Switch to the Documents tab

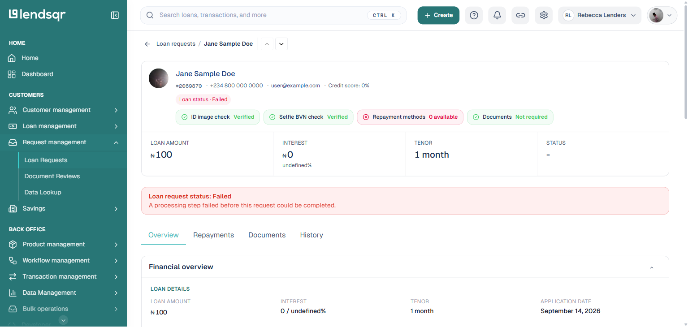tap(267, 235)
